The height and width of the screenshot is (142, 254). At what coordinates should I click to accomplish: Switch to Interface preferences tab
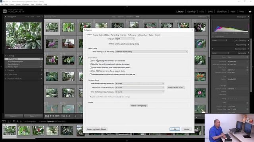(123, 35)
